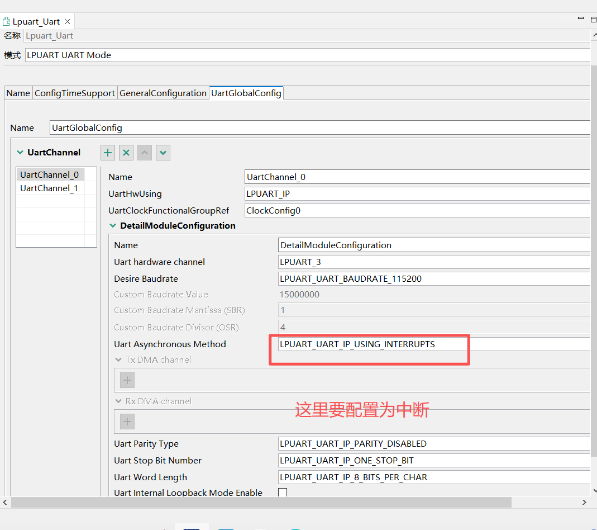Click the horizontal scrollbar thumb
Image resolution: width=597 pixels, height=530 pixels.
point(261,502)
